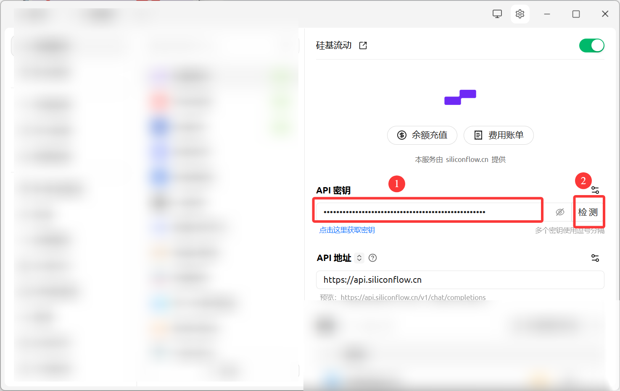Viewport: 620px width, 391px height.
Task: Click the help question mark beside API 地址
Action: point(372,258)
